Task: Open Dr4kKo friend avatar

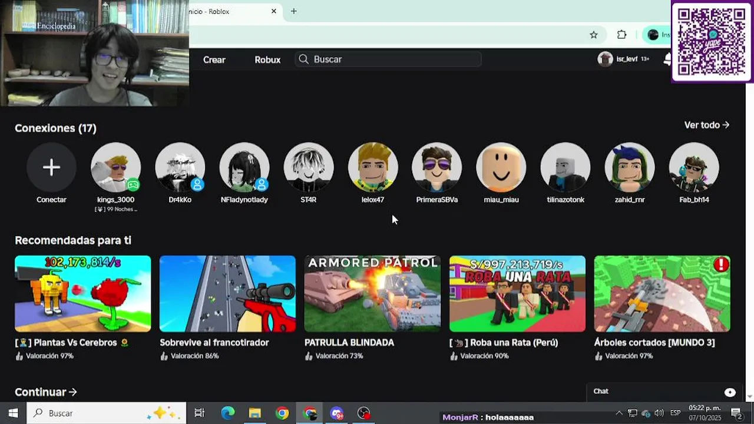Action: click(x=180, y=168)
